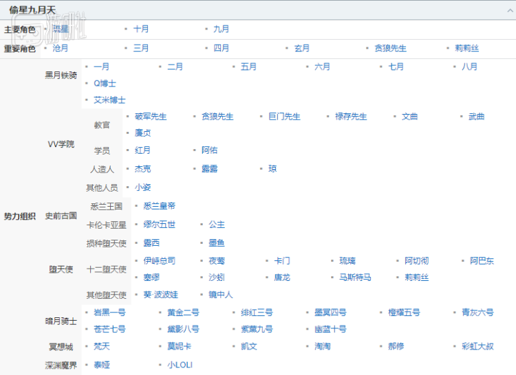Open 贪狼先生 in the 重要角色 row
The image size is (516, 375).
(390, 48)
